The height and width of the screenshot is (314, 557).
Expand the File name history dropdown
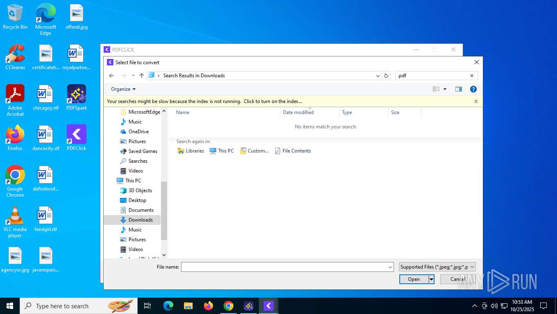(x=390, y=267)
